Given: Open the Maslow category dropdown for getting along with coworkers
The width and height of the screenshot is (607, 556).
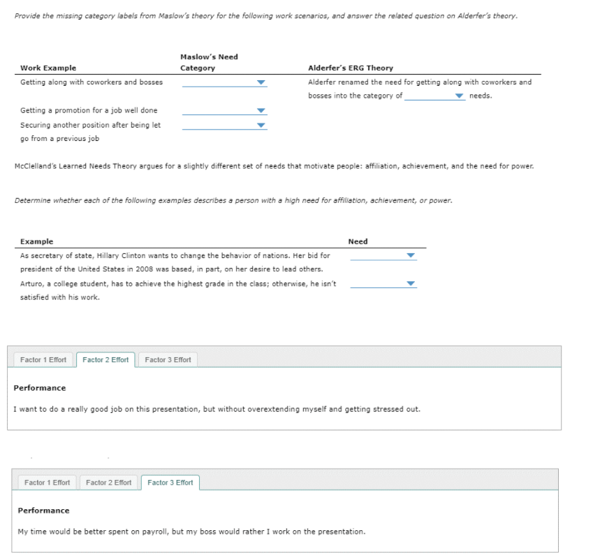Looking at the screenshot, I should coord(224,82).
